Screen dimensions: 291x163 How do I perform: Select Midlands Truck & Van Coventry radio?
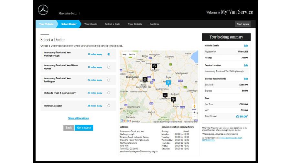coord(109,93)
